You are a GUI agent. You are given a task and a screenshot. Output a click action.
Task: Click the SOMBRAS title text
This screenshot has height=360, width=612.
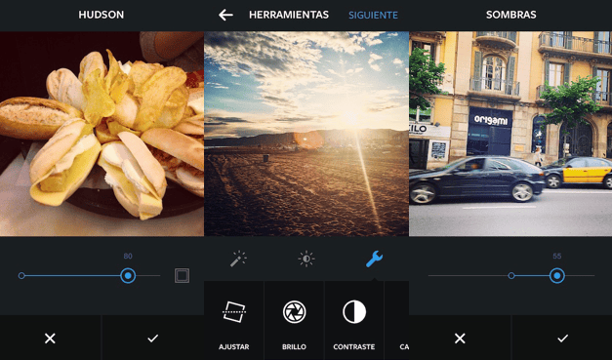(x=510, y=15)
